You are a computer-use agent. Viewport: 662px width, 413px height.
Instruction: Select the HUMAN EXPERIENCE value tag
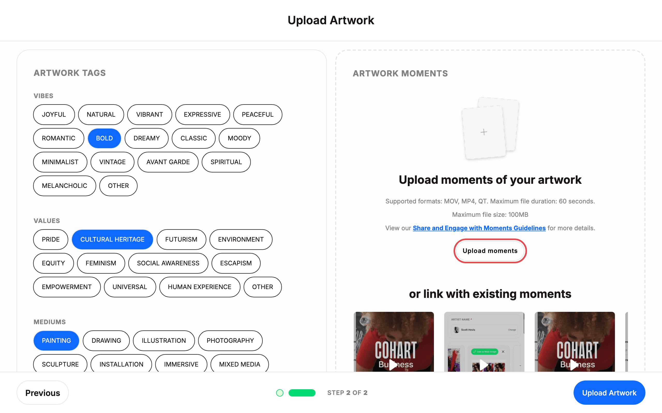(x=200, y=287)
